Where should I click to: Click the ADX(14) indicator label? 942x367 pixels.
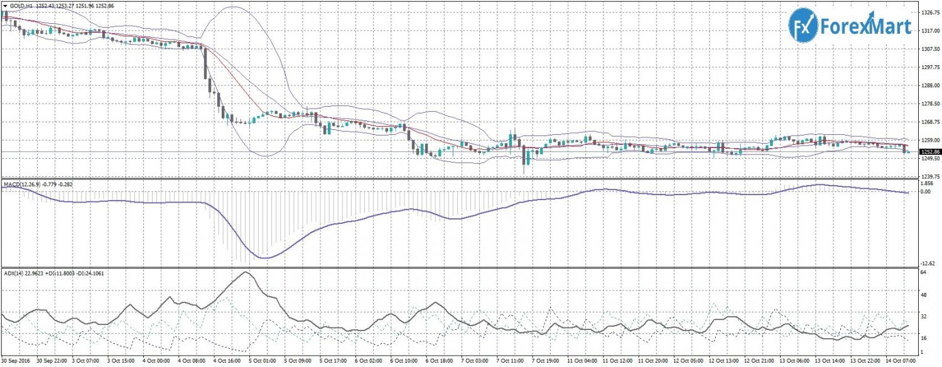tap(15, 274)
